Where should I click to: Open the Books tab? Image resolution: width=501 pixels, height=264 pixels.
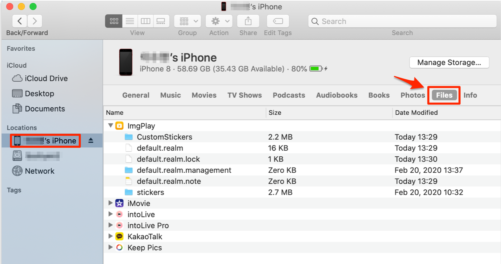click(x=379, y=95)
